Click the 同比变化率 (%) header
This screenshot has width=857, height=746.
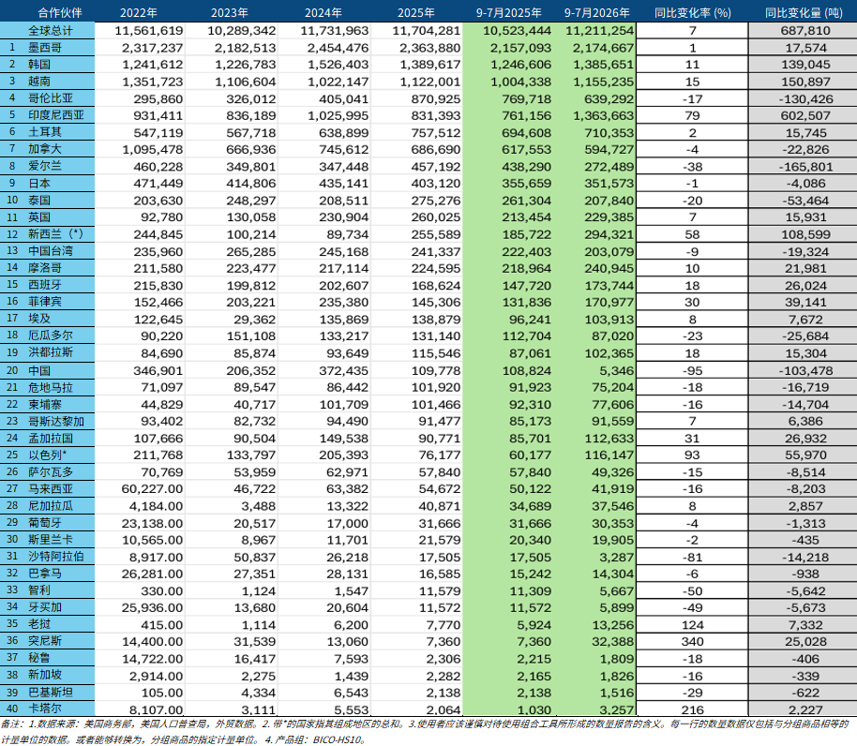click(x=693, y=12)
